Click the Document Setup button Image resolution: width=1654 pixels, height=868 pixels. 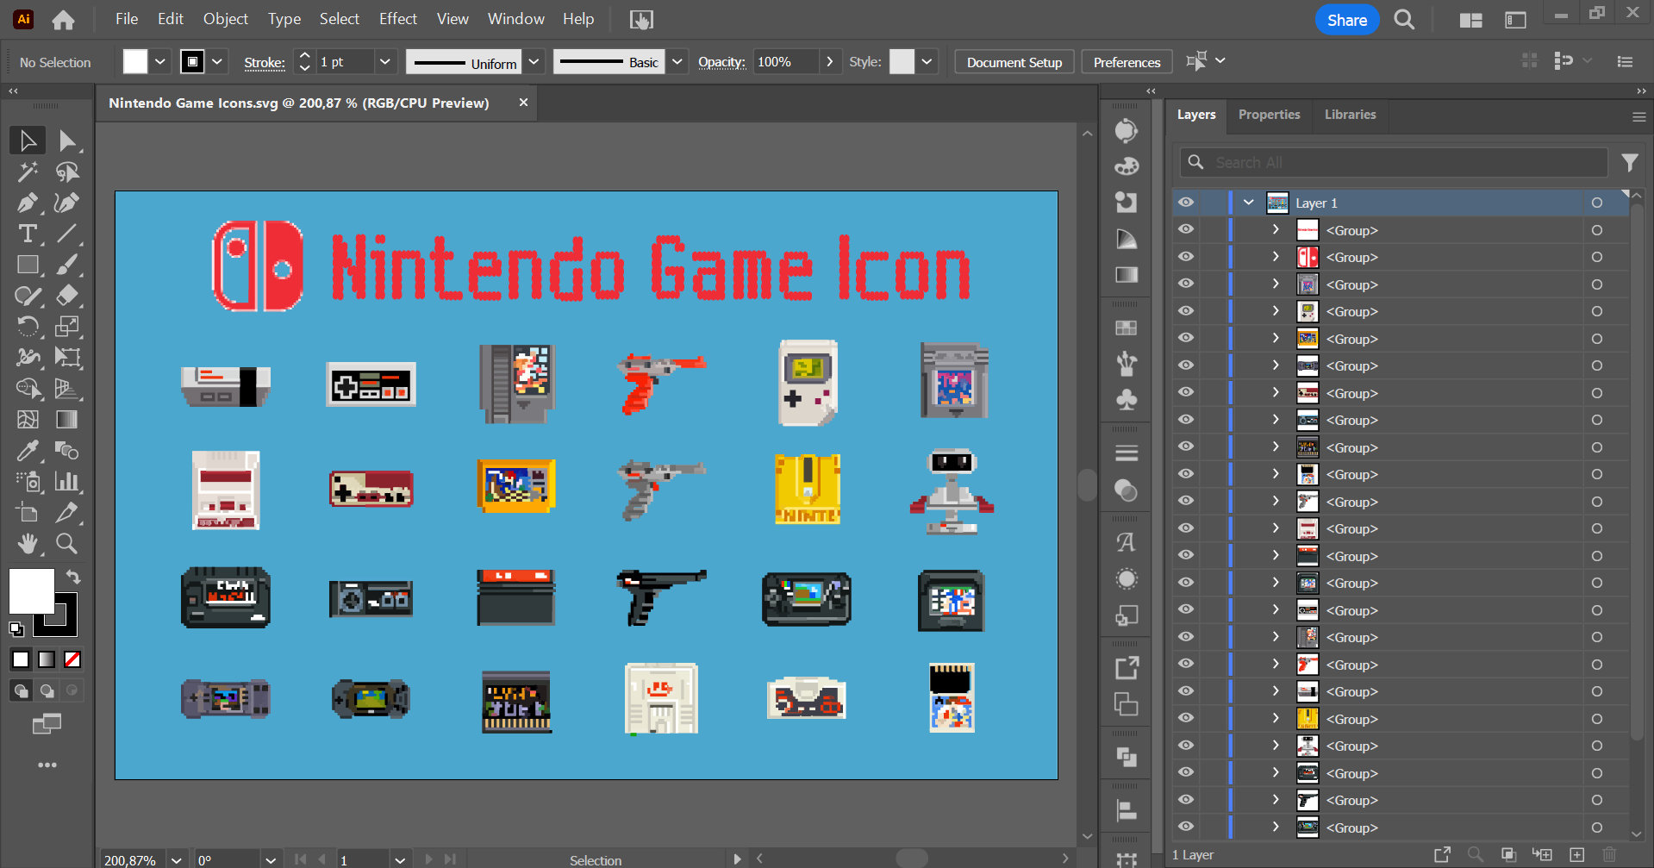(x=1014, y=61)
